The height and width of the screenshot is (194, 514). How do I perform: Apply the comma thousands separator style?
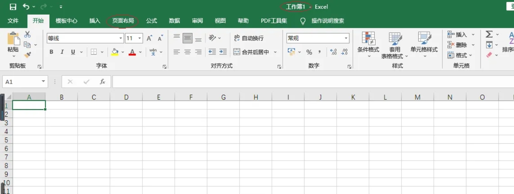[x=320, y=52]
